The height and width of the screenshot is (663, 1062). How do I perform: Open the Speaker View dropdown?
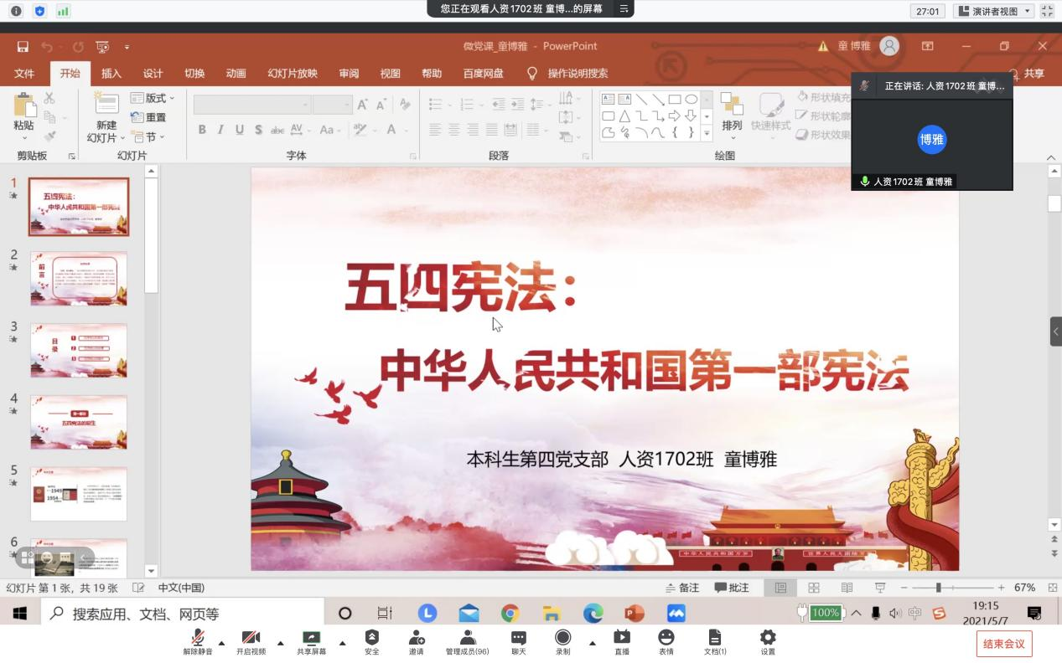(993, 11)
